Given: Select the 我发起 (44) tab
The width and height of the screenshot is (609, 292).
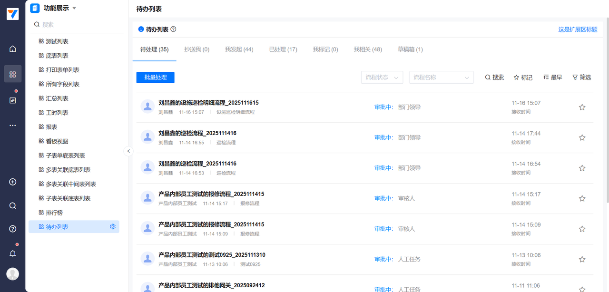Looking at the screenshot, I should coord(239,49).
